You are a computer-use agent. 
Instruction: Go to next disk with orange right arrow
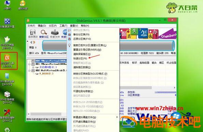(34, 42)
